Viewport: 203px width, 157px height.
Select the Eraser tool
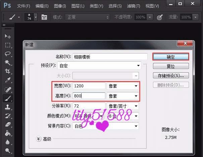tap(8, 125)
